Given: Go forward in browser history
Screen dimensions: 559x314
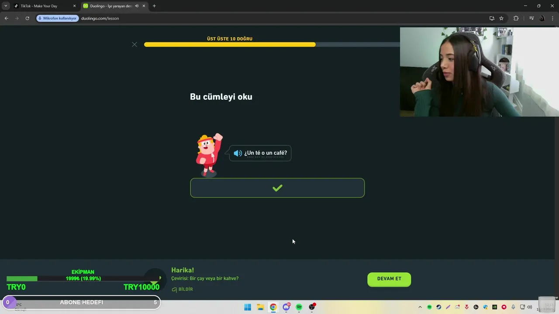Looking at the screenshot, I should [17, 18].
